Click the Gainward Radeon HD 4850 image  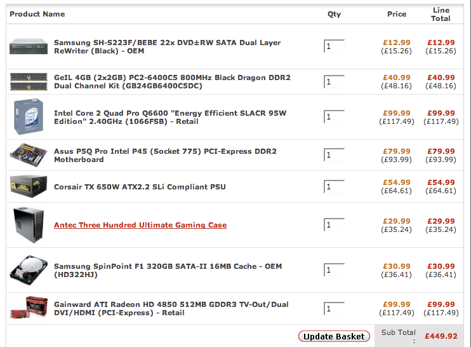click(x=29, y=308)
